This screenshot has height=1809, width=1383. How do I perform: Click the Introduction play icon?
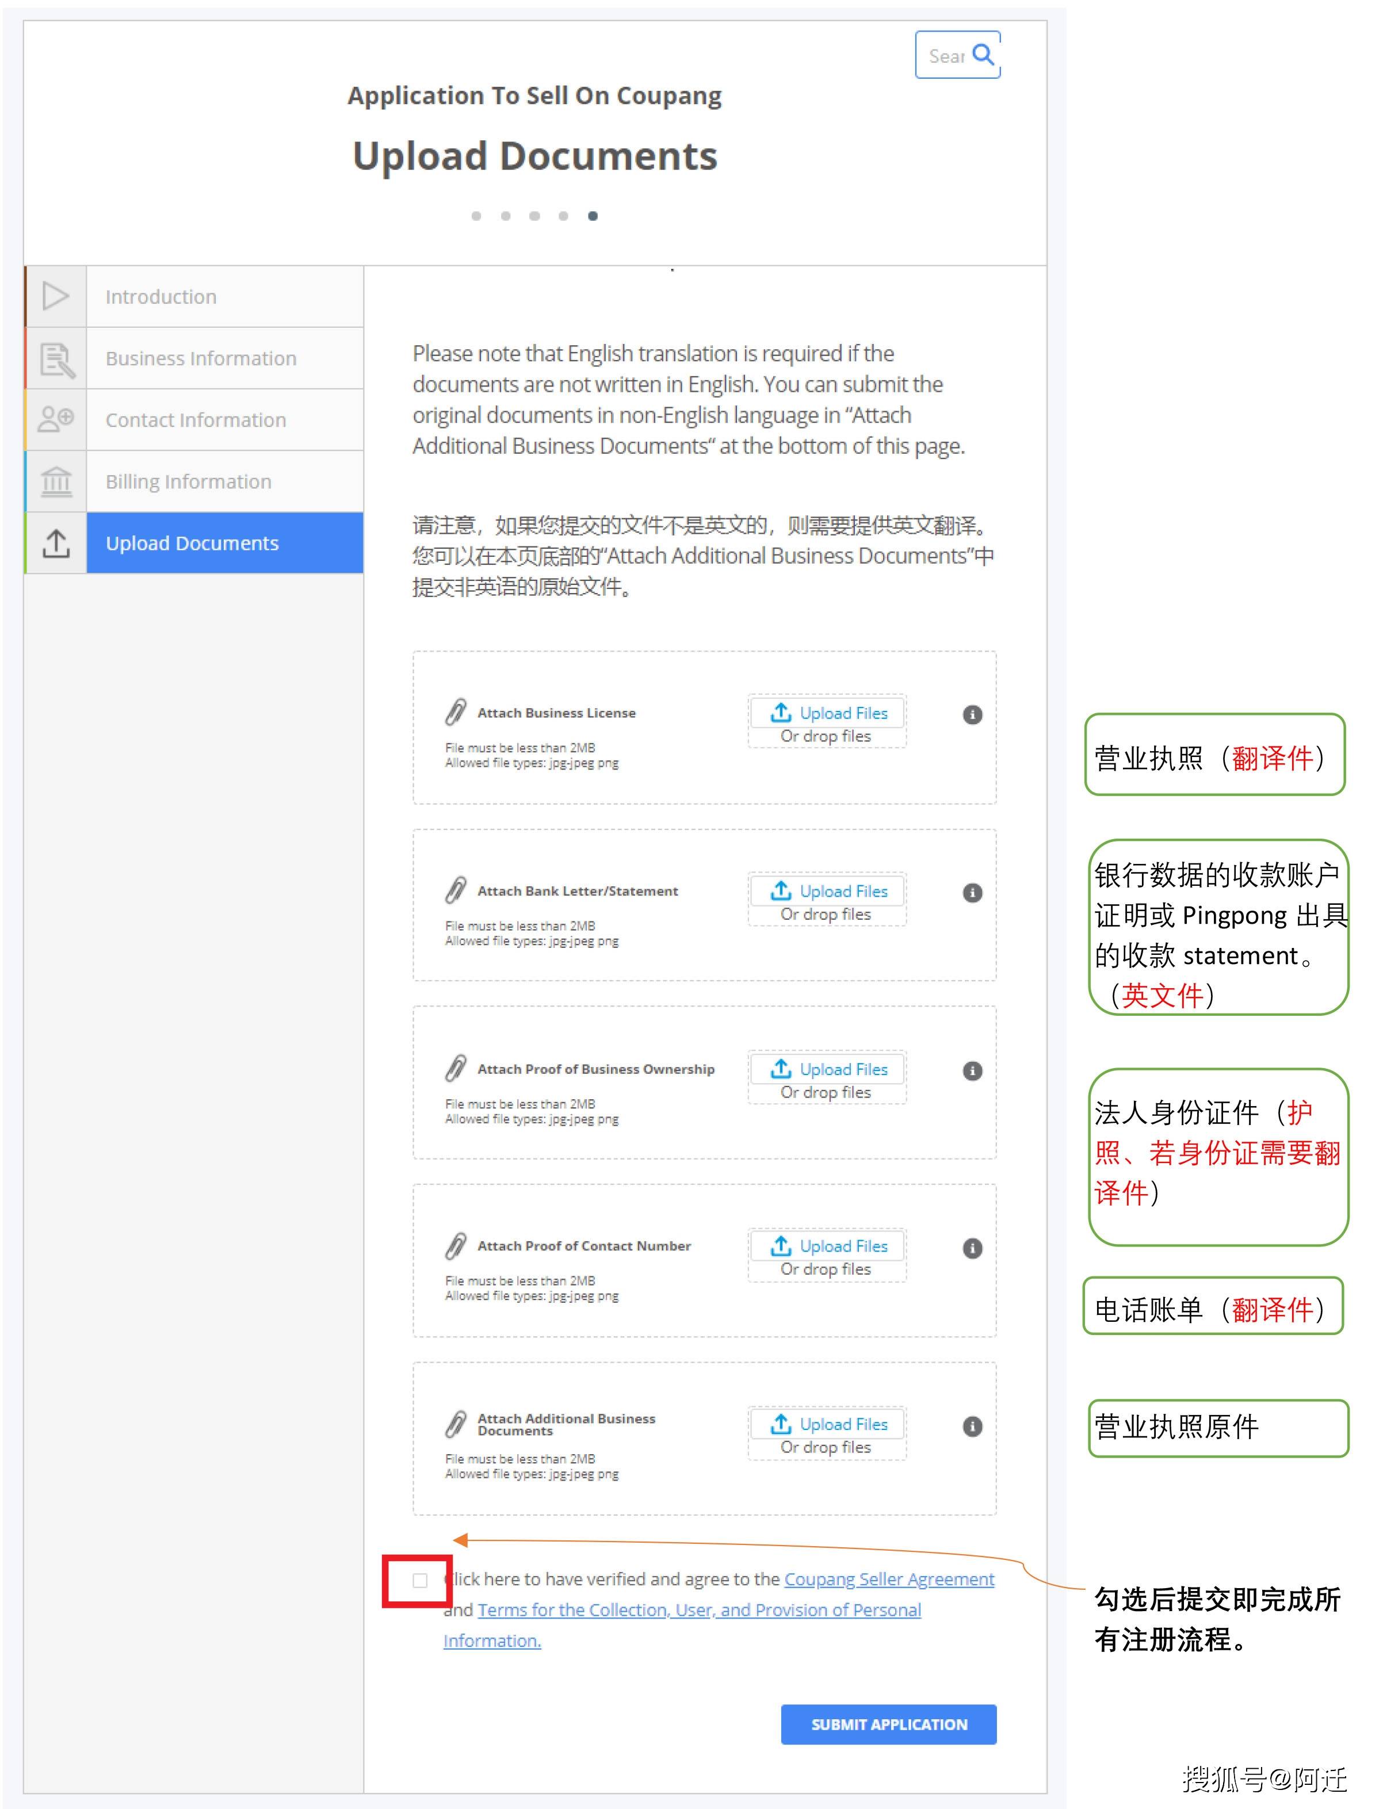(x=55, y=296)
